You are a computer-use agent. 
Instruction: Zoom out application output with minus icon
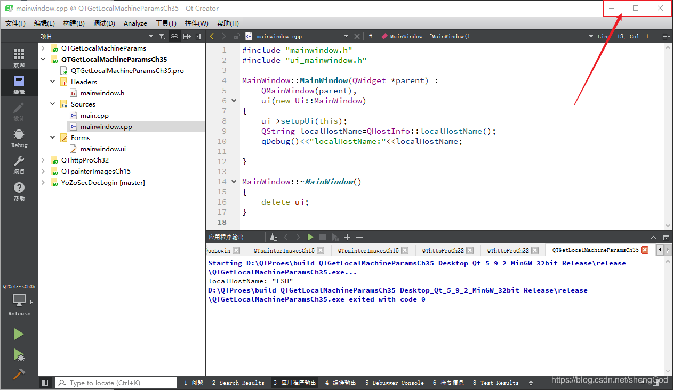[x=359, y=237]
